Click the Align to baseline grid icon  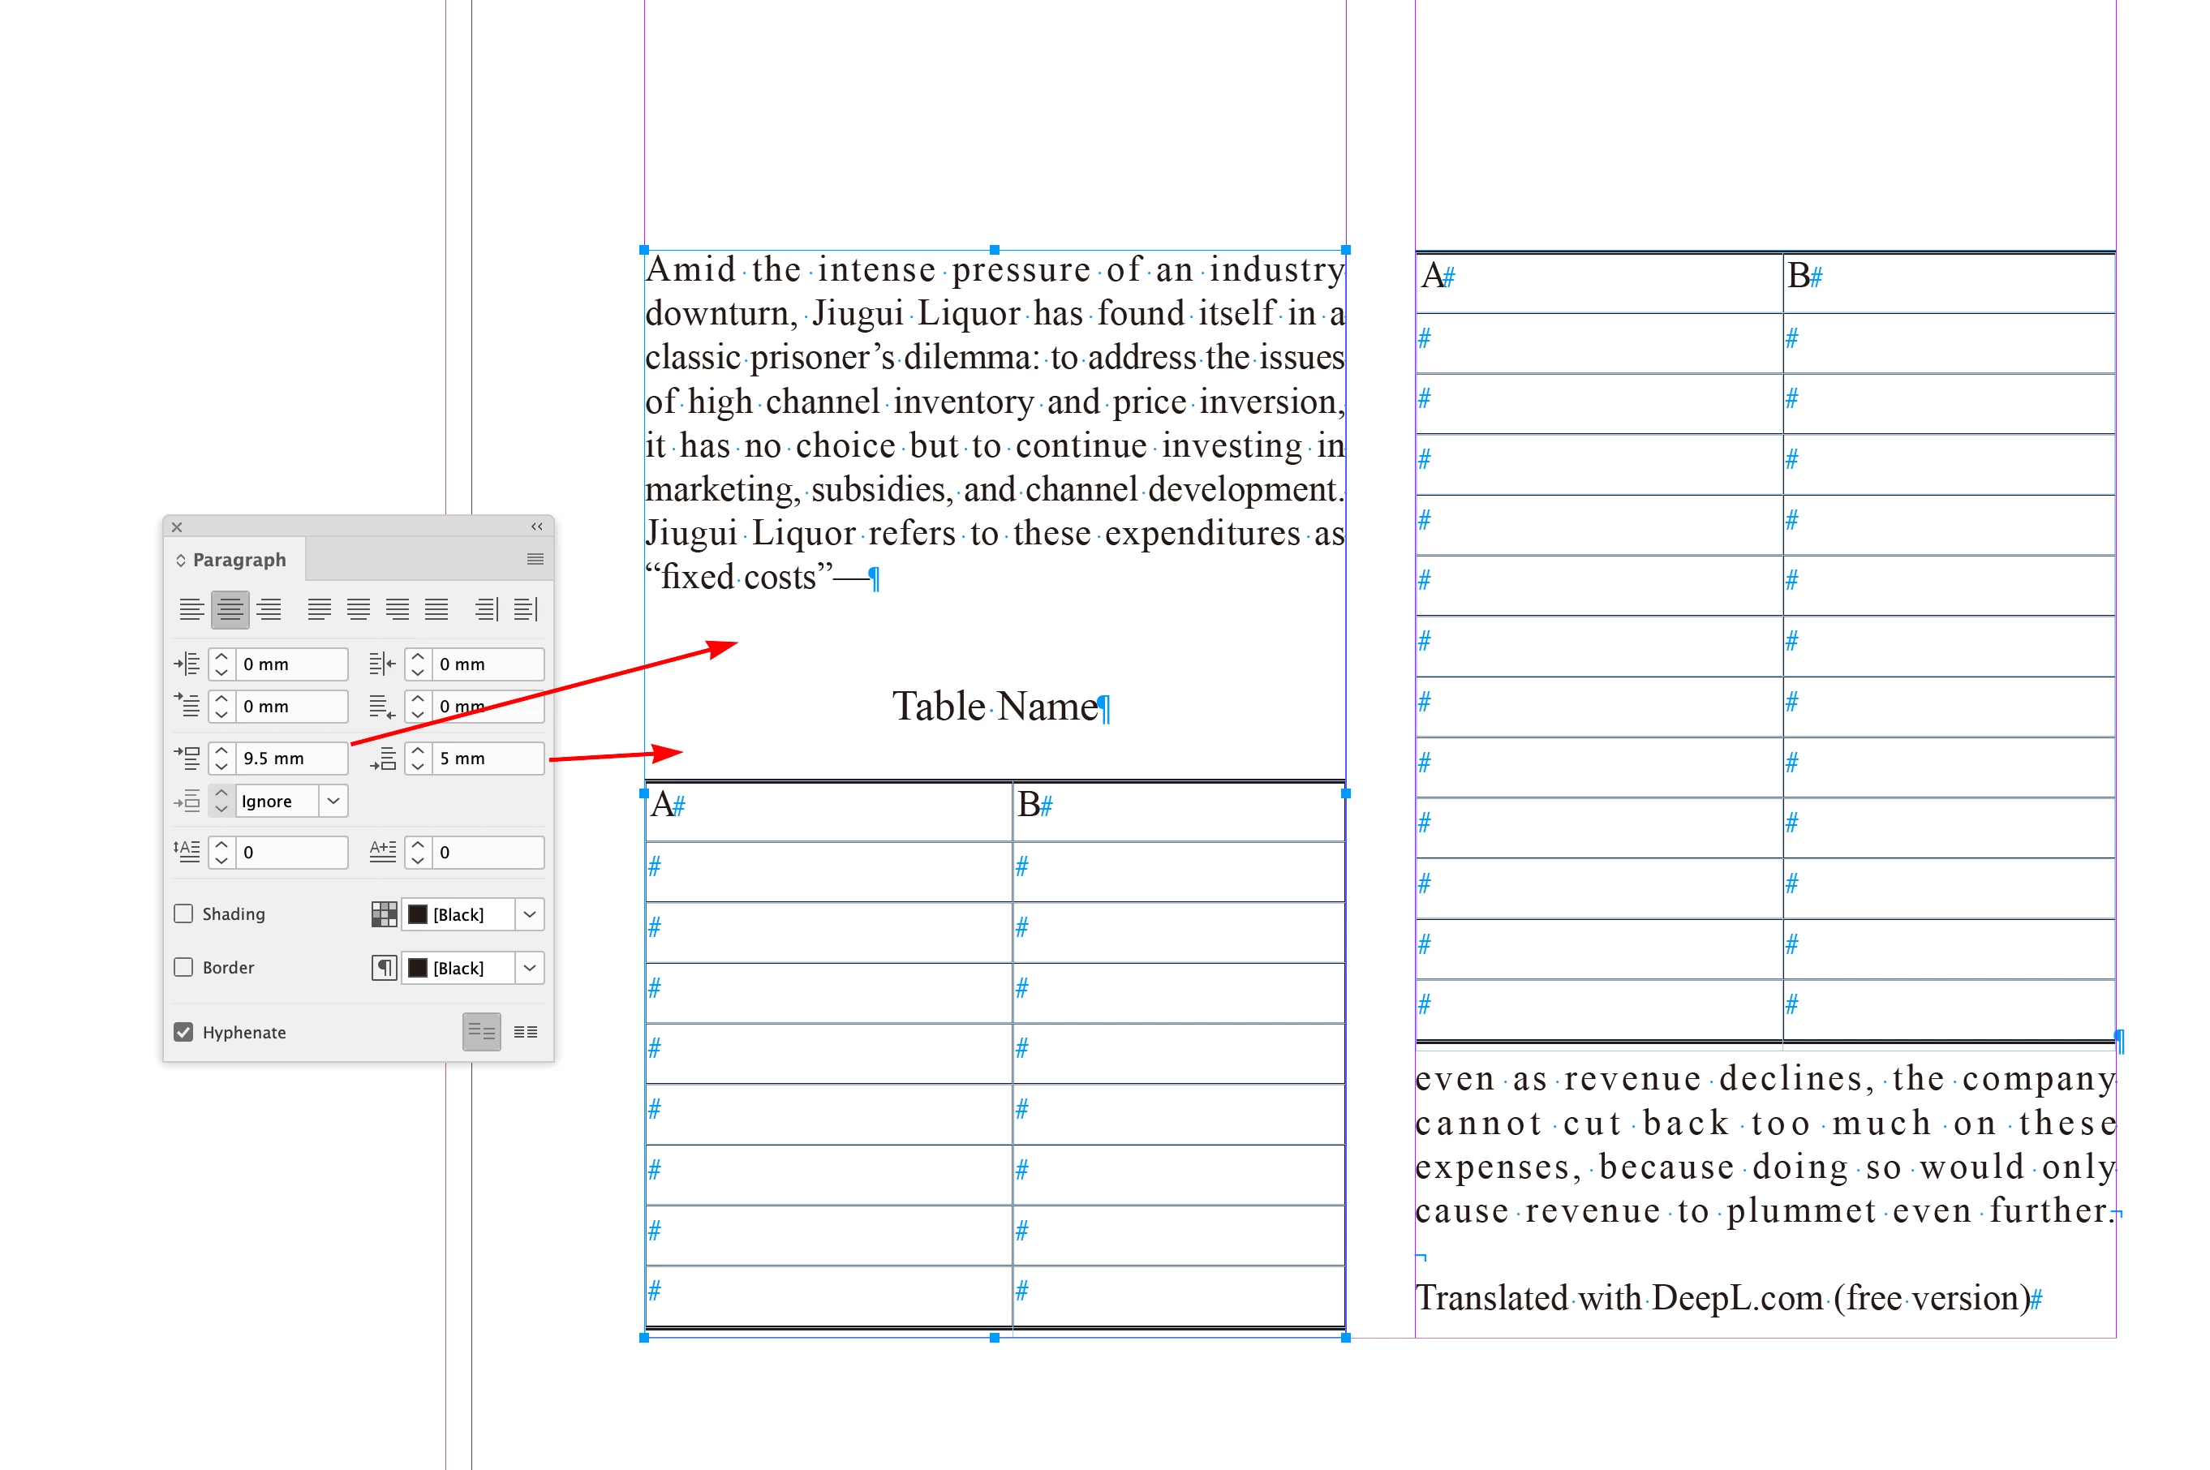click(x=526, y=1031)
